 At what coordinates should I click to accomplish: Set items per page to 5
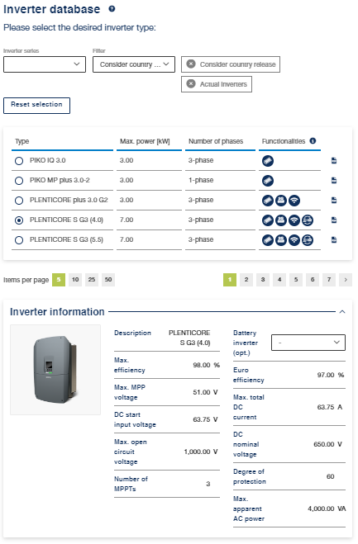coord(59,280)
